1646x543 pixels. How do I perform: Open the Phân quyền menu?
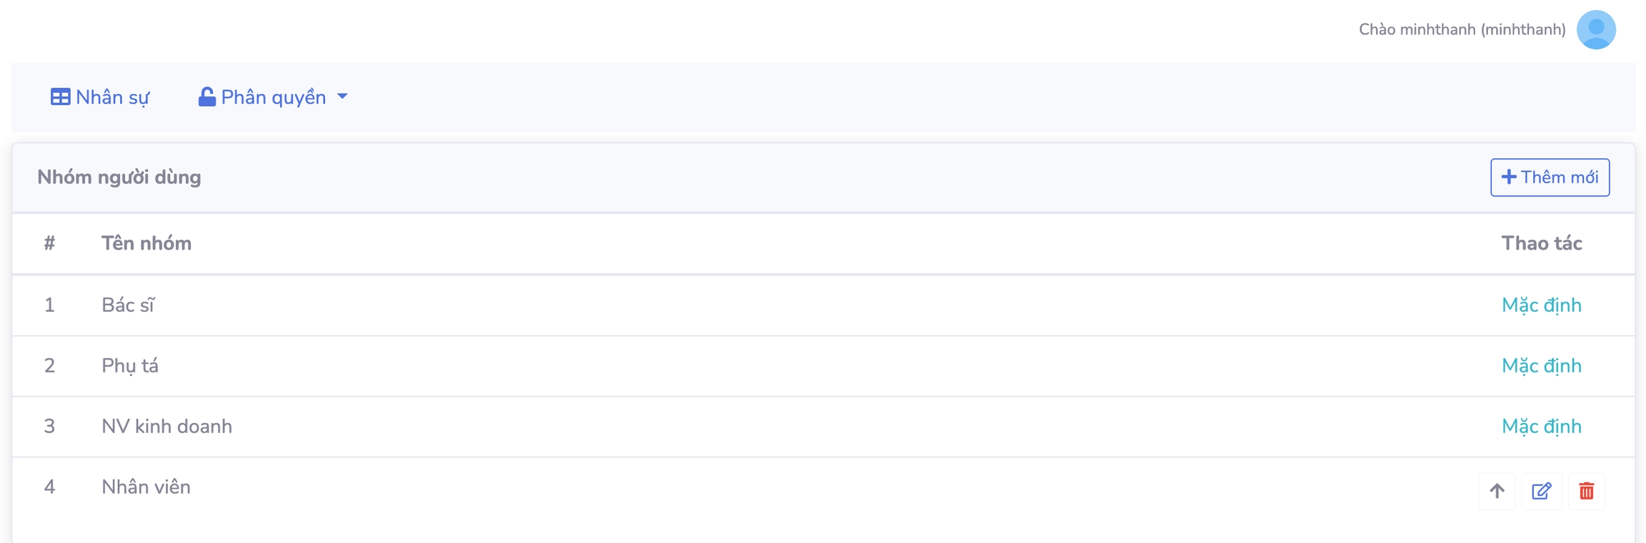(273, 97)
